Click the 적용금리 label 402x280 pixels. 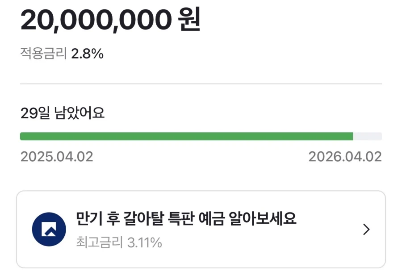pyautogui.click(x=43, y=54)
